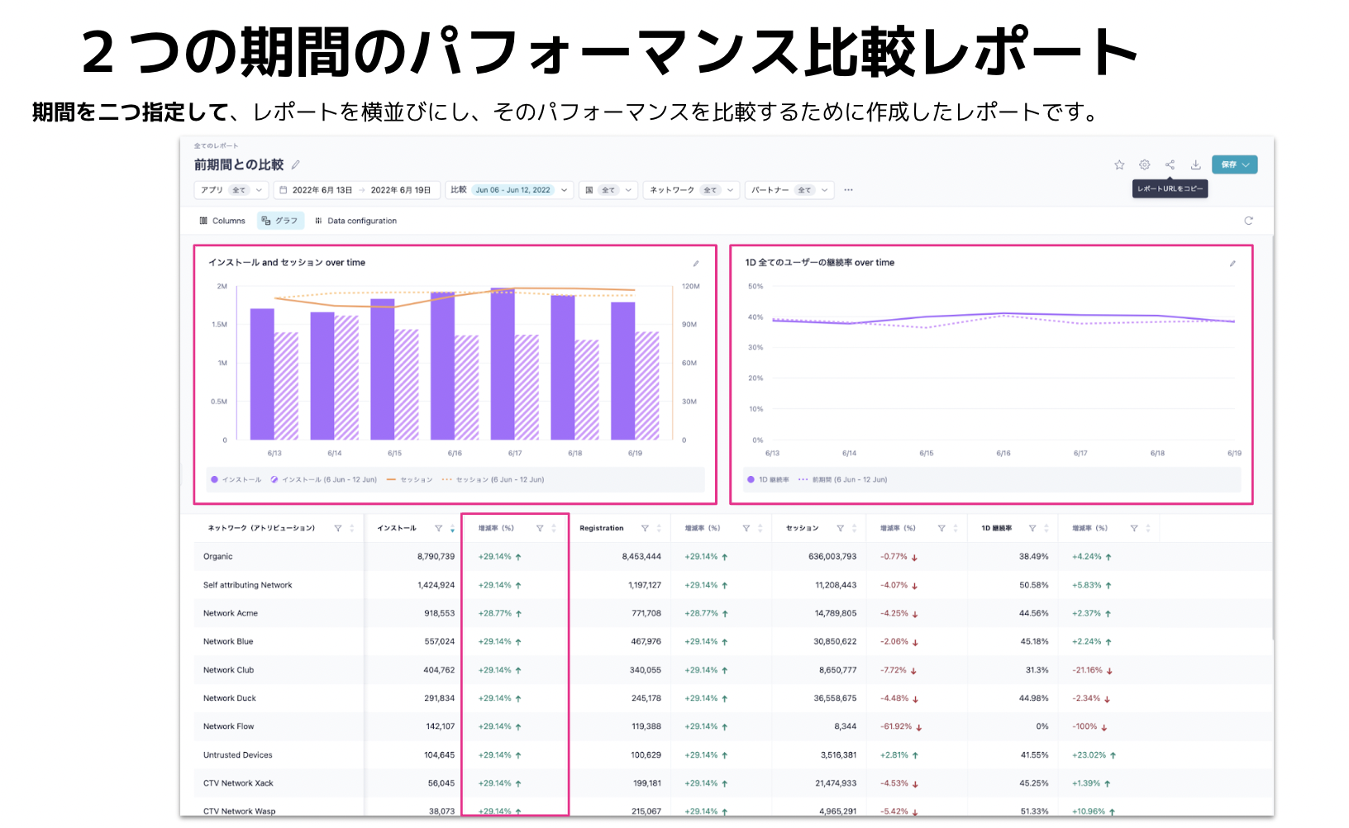Click the インストール column header label
Viewport: 1349px width, 828px height.
click(x=397, y=528)
